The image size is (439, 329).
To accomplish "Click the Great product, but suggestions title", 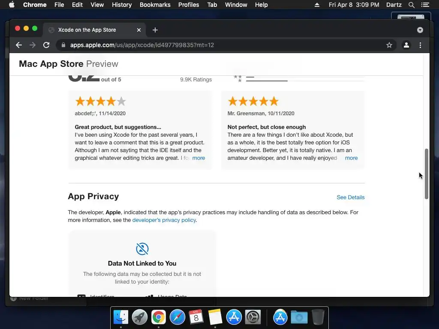I will tap(118, 127).
